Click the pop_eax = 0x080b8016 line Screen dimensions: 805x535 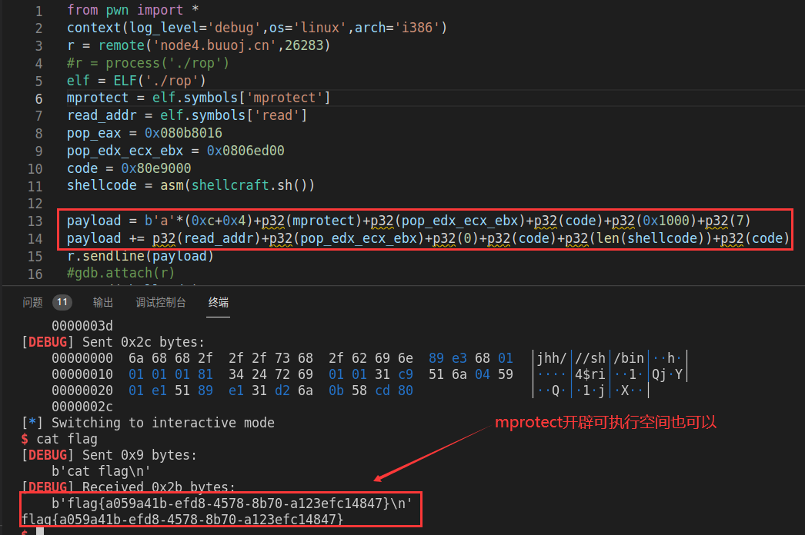pos(144,133)
